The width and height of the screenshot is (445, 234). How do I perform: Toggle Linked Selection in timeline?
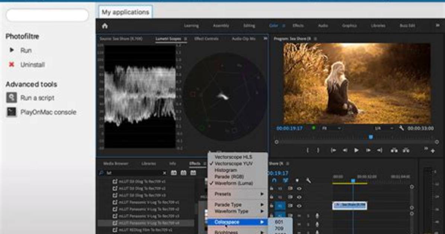[x=286, y=180]
